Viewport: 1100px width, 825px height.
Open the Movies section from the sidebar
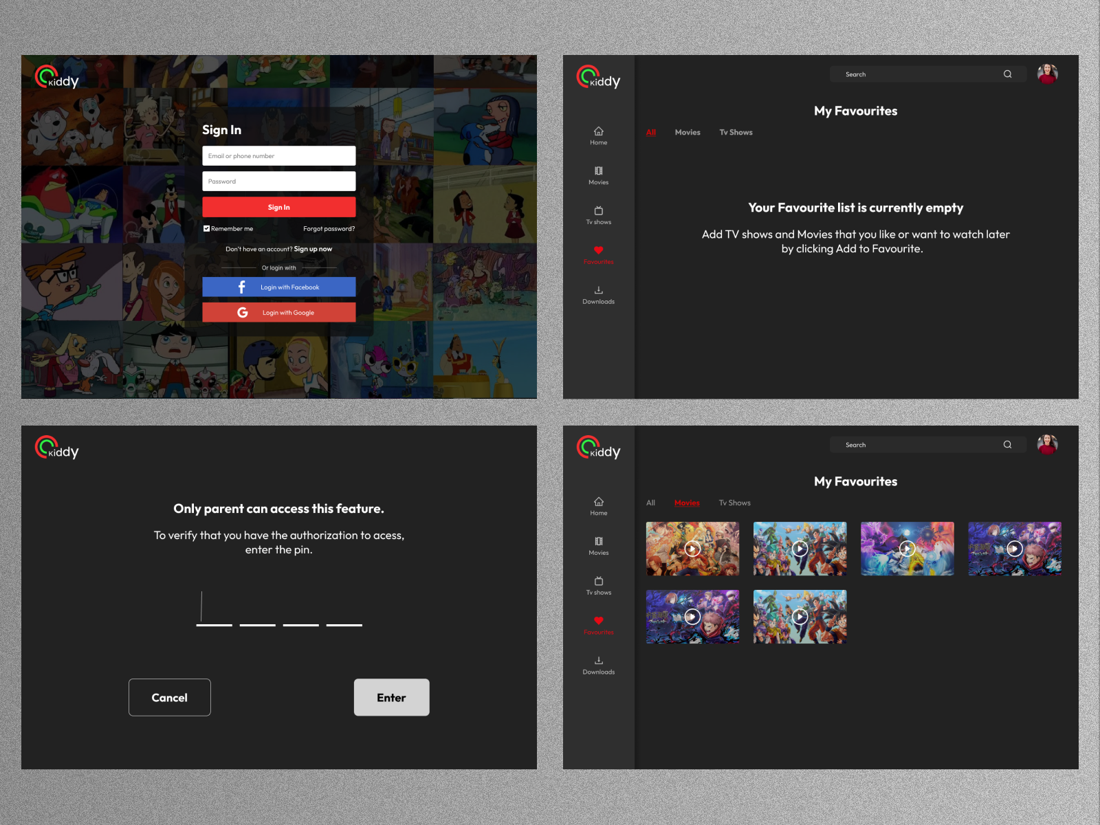click(598, 171)
